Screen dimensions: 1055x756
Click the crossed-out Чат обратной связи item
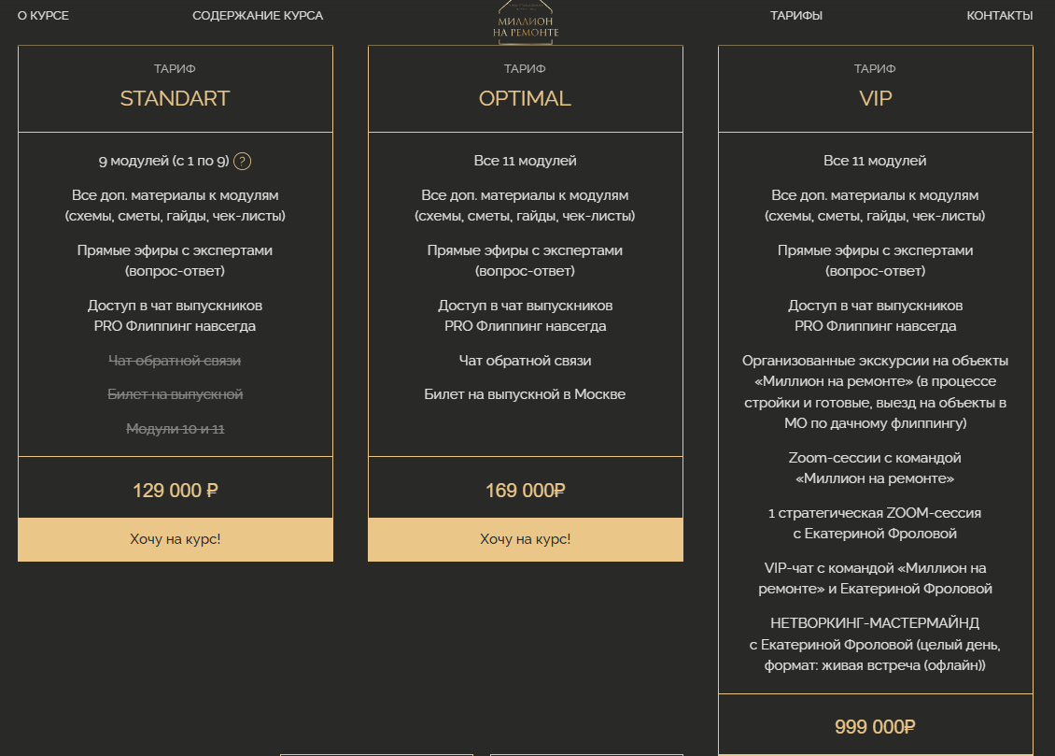point(176,361)
